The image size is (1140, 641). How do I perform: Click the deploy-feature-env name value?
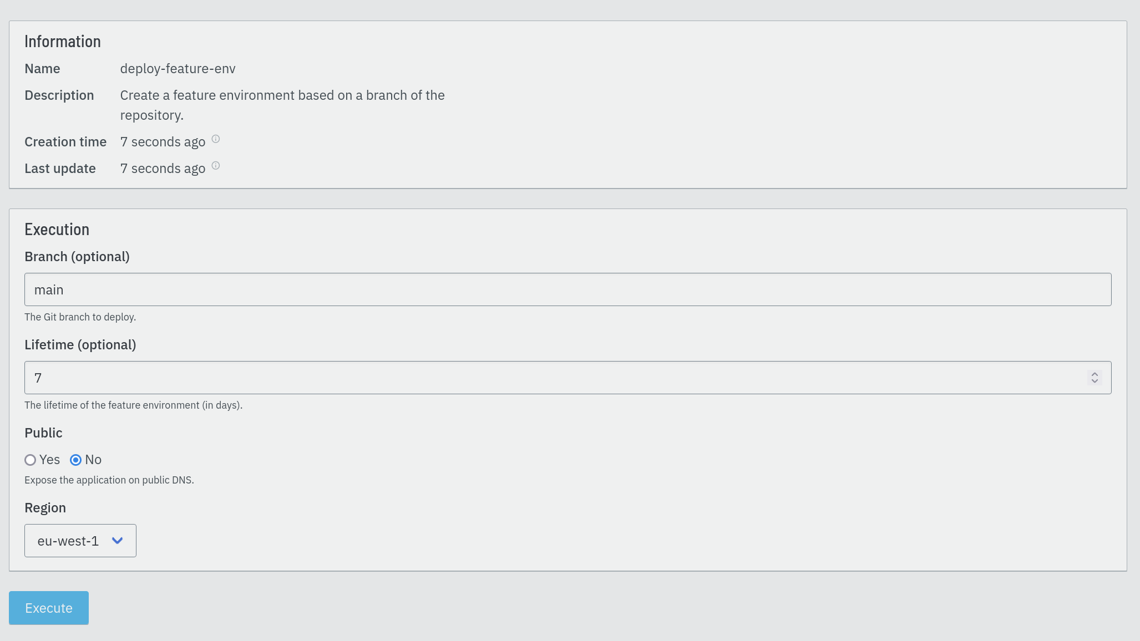coord(178,69)
